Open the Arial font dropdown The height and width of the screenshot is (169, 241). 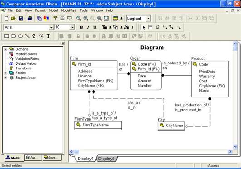coord(51,28)
